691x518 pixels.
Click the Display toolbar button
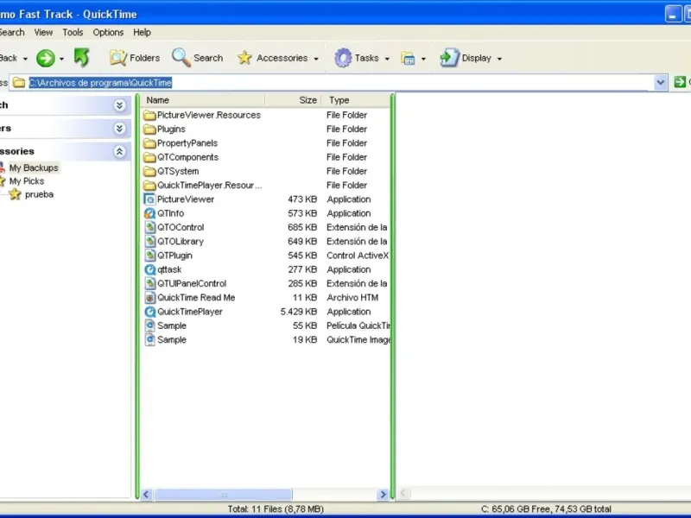pos(466,58)
